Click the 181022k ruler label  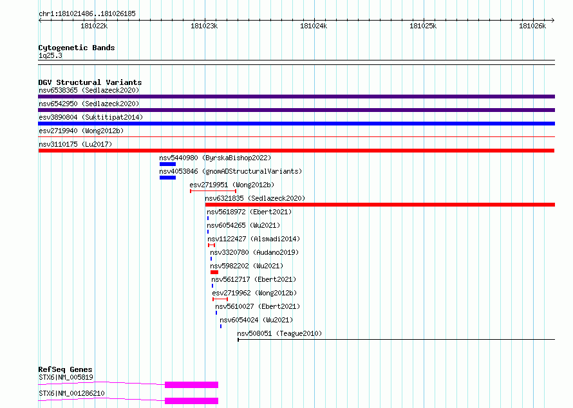click(94, 26)
